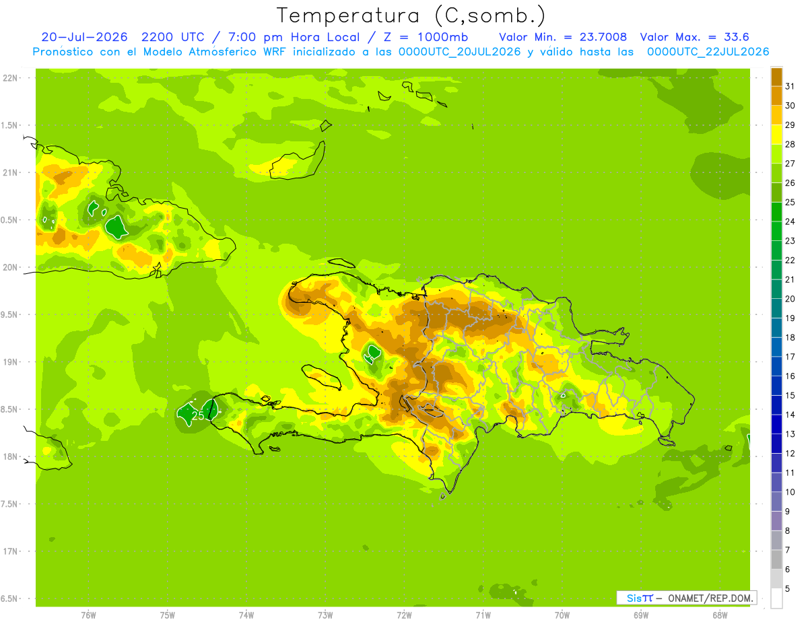Pick the gray legend band between 6 and 7

pos(776,560)
